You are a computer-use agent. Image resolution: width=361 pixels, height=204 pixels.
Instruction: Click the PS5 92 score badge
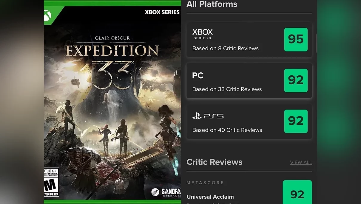point(296,121)
